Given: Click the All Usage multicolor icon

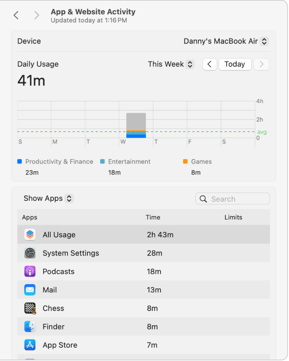Looking at the screenshot, I should coord(29,234).
